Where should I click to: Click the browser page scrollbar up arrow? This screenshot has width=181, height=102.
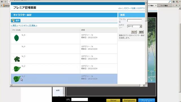point(180,8)
